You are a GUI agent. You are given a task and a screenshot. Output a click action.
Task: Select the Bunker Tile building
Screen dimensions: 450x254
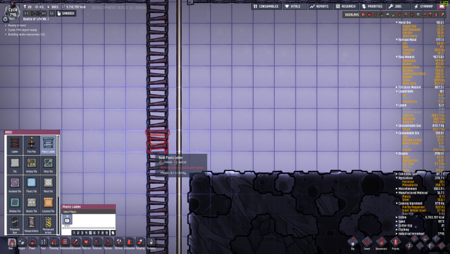[32, 205]
